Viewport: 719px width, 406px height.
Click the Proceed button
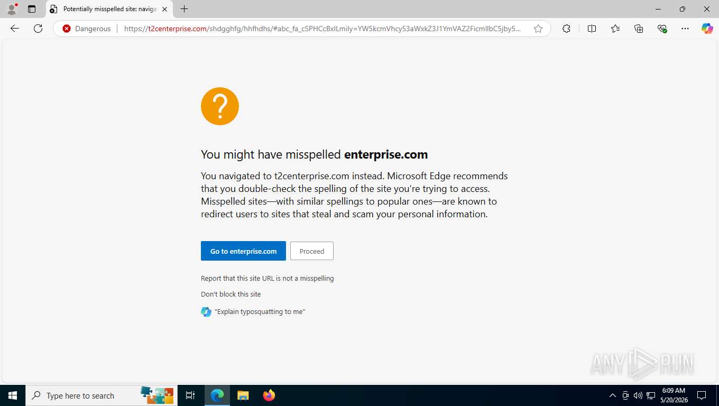click(312, 251)
